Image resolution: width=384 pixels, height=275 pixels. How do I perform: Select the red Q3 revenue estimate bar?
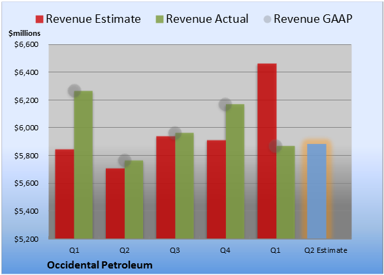(x=166, y=188)
